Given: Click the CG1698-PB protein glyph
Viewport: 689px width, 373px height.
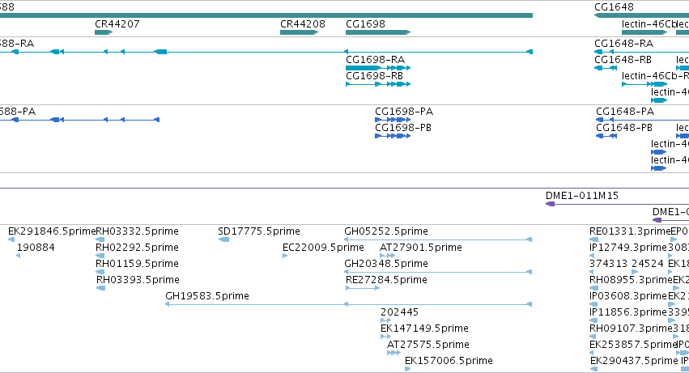Looking at the screenshot, I should pyautogui.click(x=393, y=136).
